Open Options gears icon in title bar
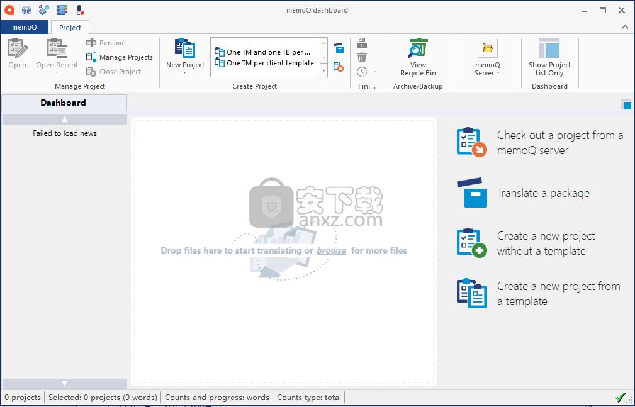 click(43, 9)
